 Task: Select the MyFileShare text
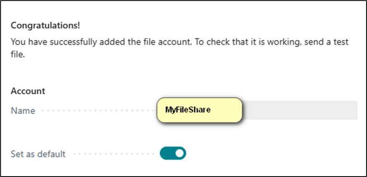click(187, 110)
